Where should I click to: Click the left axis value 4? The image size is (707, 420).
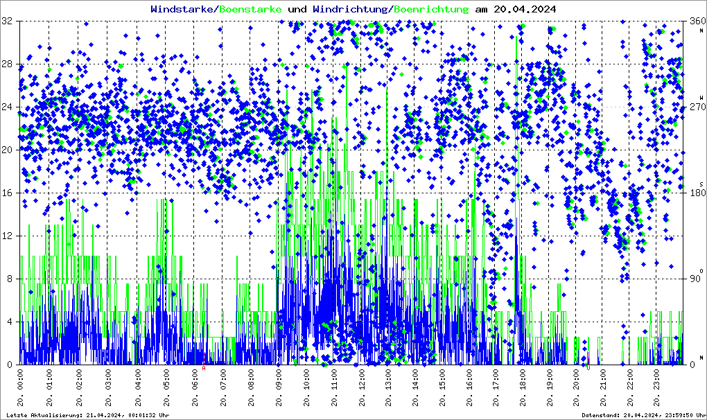pyautogui.click(x=10, y=322)
